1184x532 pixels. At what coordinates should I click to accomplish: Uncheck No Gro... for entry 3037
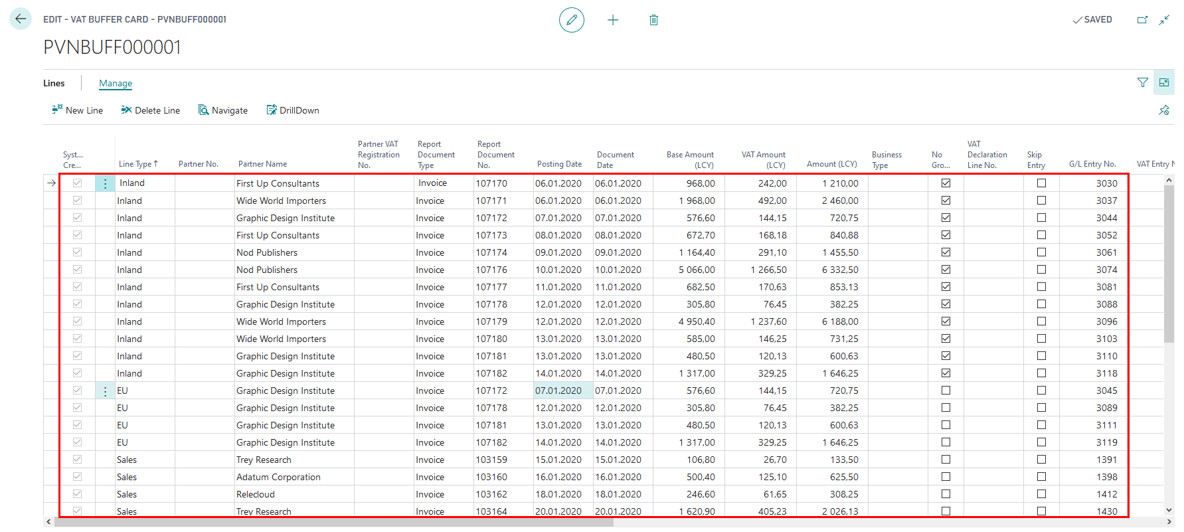click(946, 201)
